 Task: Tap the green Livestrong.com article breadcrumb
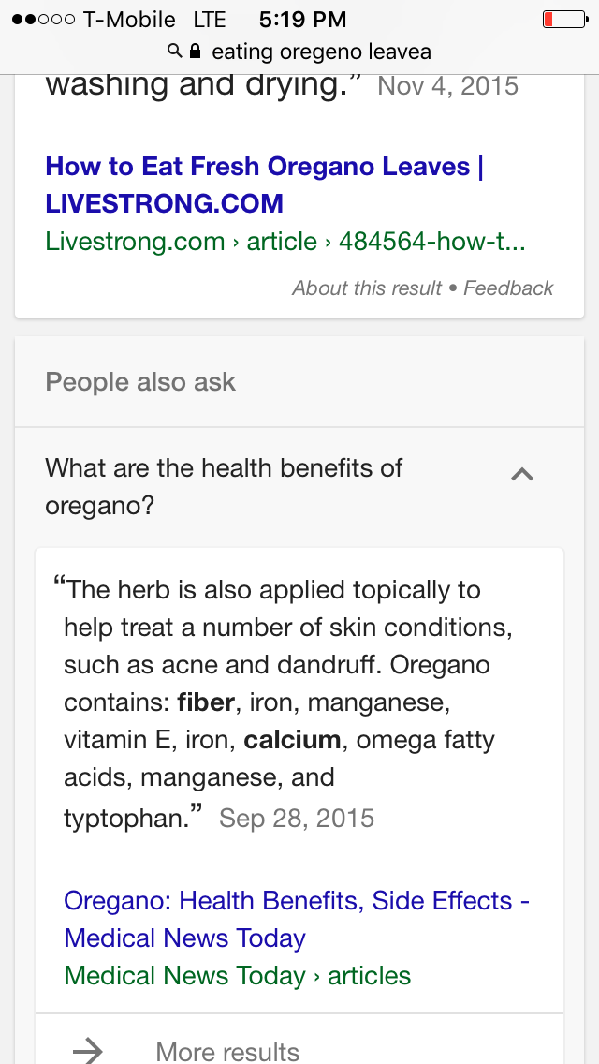click(x=285, y=242)
